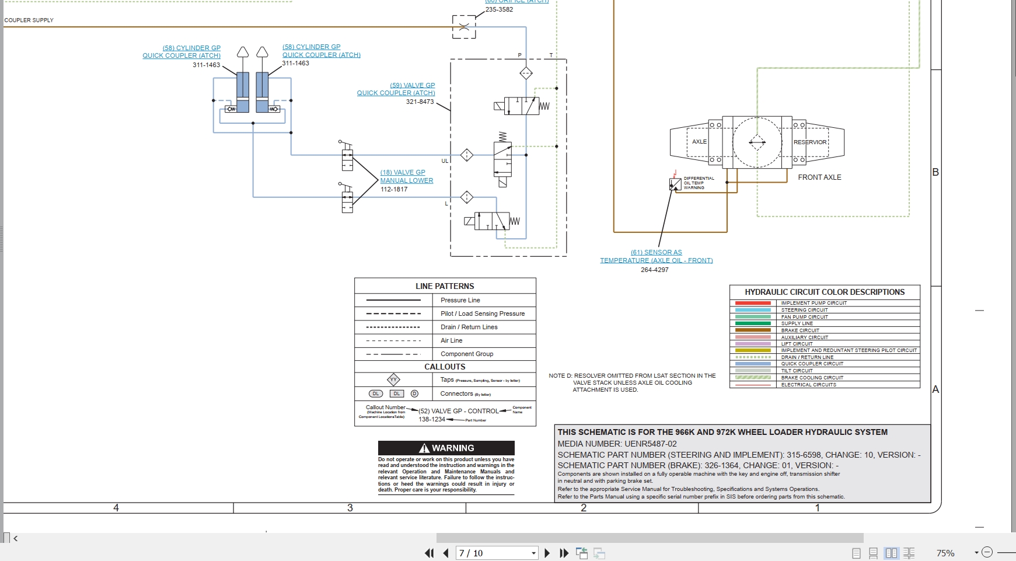The width and height of the screenshot is (1016, 561).
Task: Click the horizontal scrollbar thumb
Action: [x=650, y=538]
